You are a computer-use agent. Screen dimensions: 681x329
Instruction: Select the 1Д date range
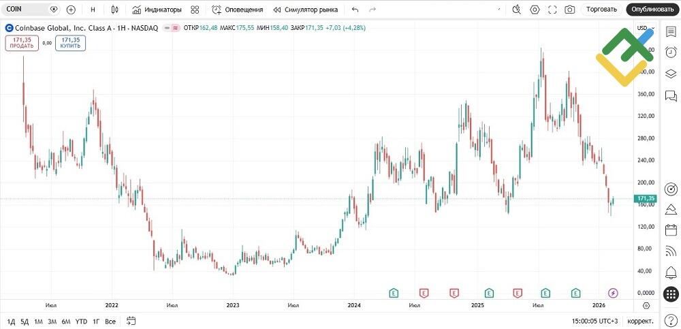coord(12,322)
